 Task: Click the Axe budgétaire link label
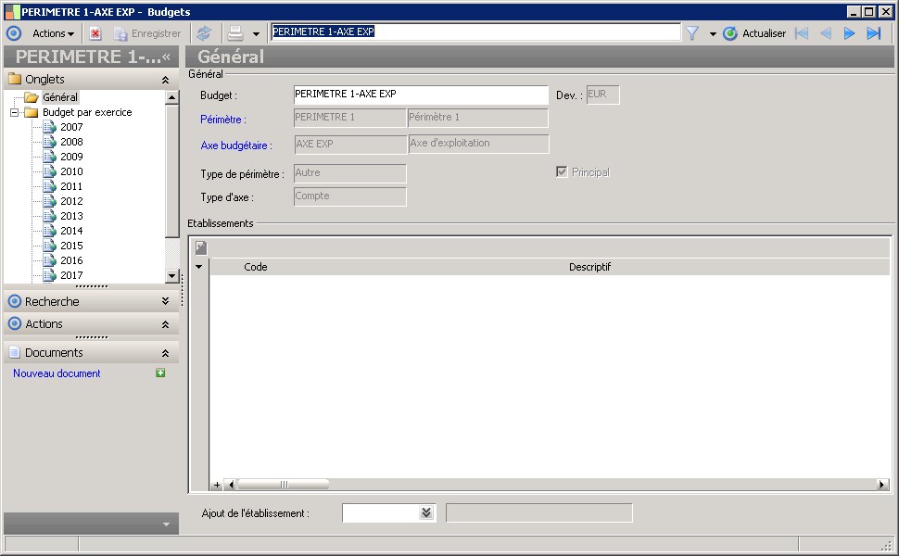pos(236,145)
